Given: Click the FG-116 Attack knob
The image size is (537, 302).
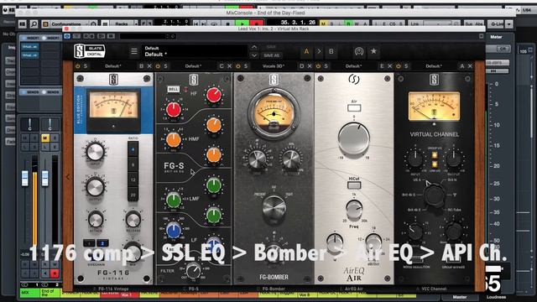Looking at the screenshot, I should coord(96,220).
